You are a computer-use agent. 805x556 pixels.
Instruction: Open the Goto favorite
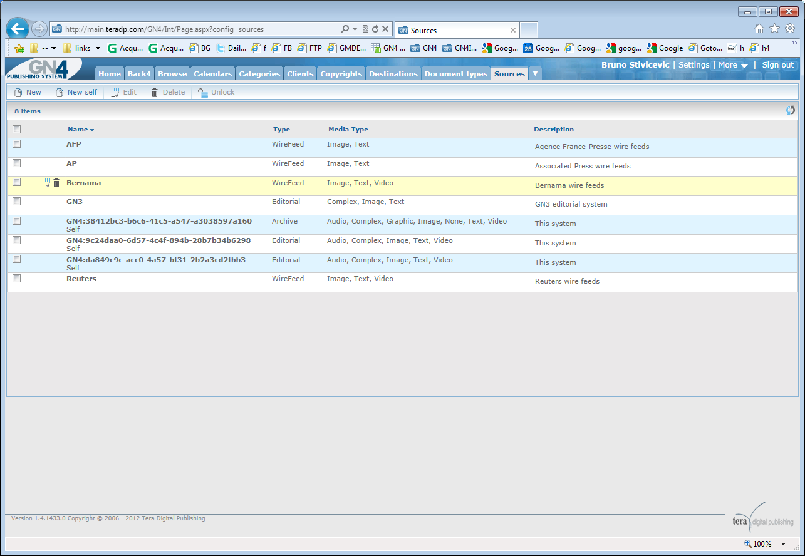705,48
